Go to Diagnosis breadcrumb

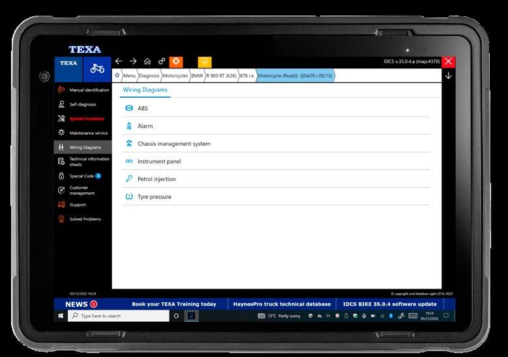pos(149,76)
